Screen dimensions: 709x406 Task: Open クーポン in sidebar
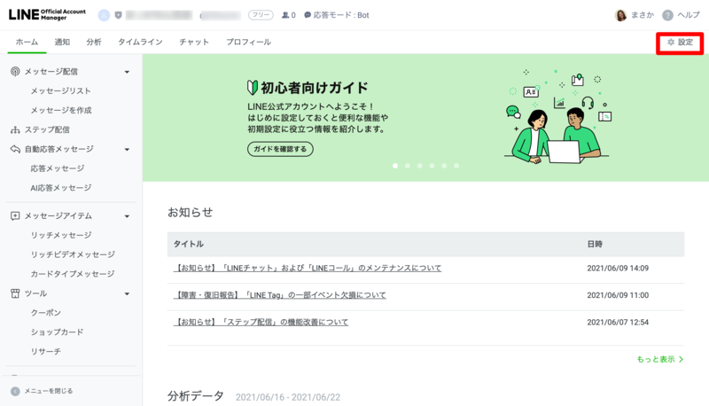coord(46,313)
